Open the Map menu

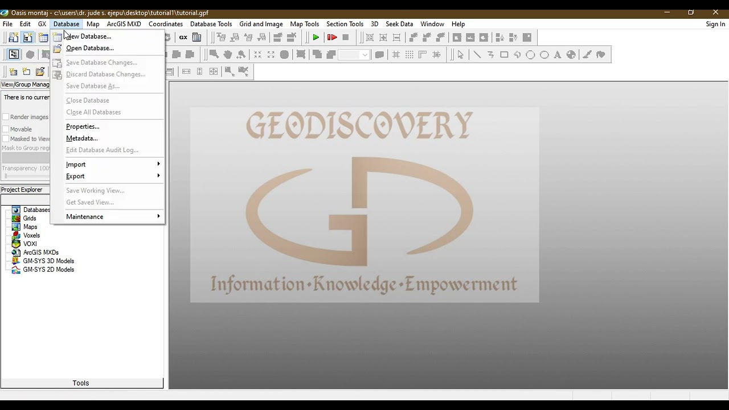(x=93, y=24)
